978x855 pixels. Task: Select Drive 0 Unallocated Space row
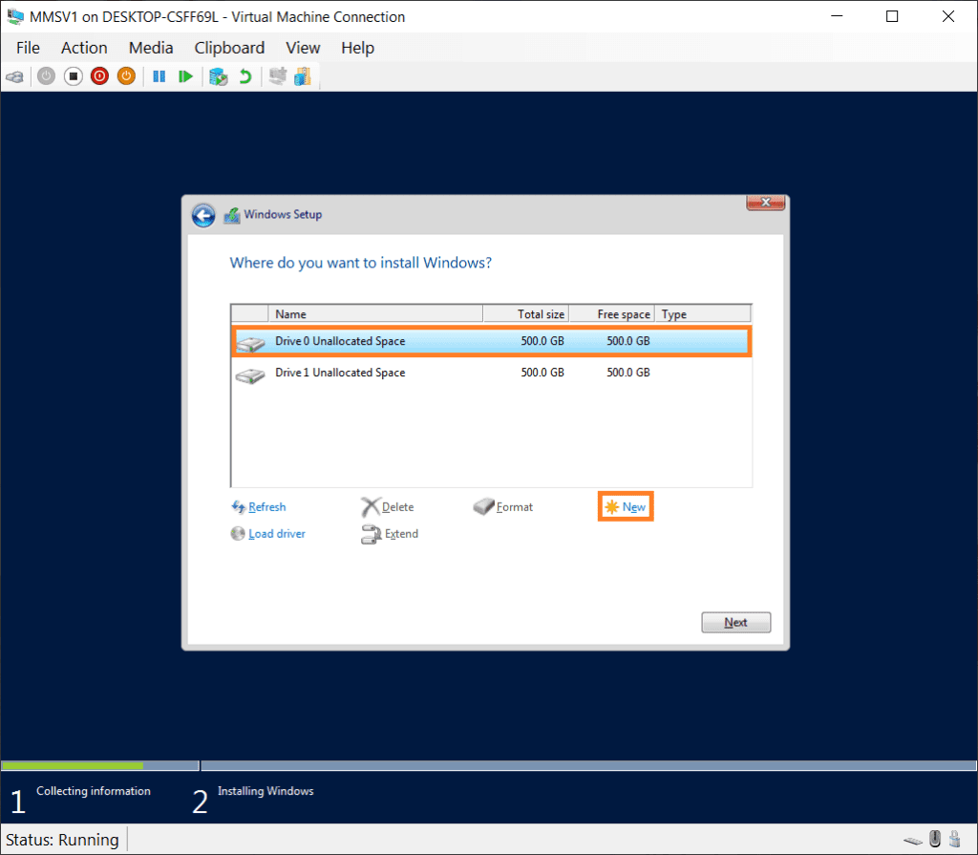click(x=492, y=341)
